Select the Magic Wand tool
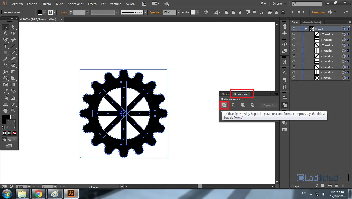The height and width of the screenshot is (199, 352). [x=5, y=34]
